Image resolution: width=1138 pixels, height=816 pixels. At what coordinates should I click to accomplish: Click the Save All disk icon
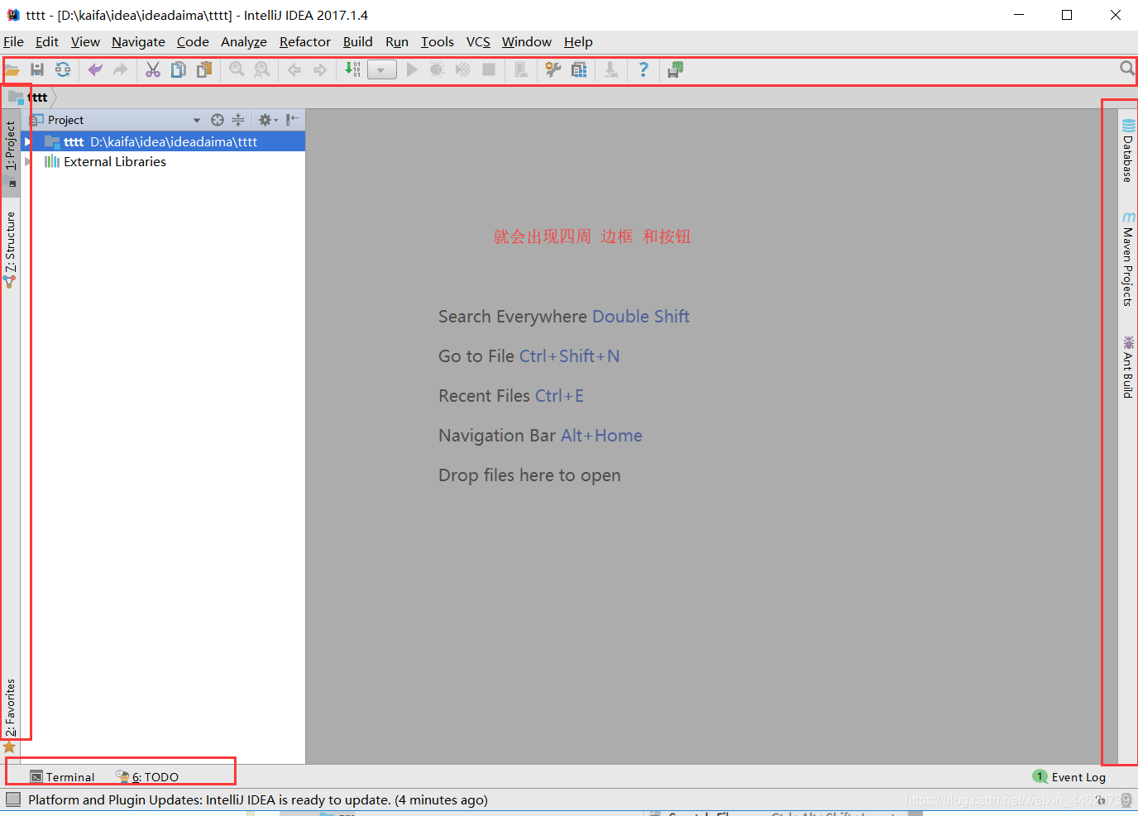[37, 70]
